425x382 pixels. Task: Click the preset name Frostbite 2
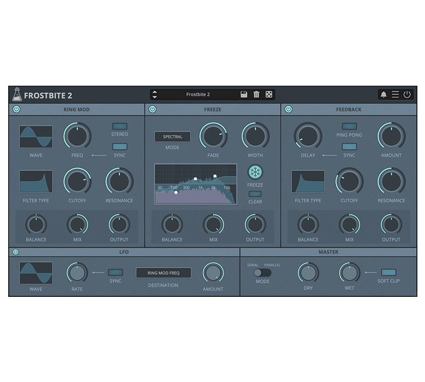pyautogui.click(x=198, y=94)
